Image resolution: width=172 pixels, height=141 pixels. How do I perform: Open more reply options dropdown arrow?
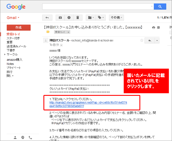click(157, 41)
